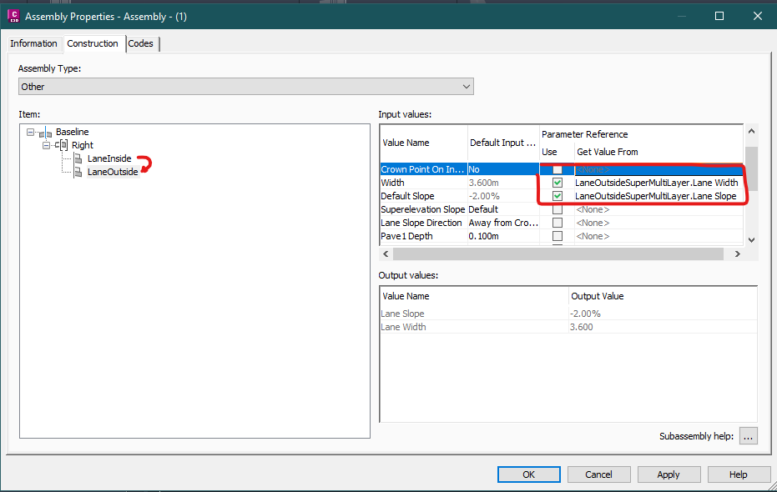Screen dimensions: 777x492
Task: Click the scroll-down arrow beside Input values
Action: 750,241
